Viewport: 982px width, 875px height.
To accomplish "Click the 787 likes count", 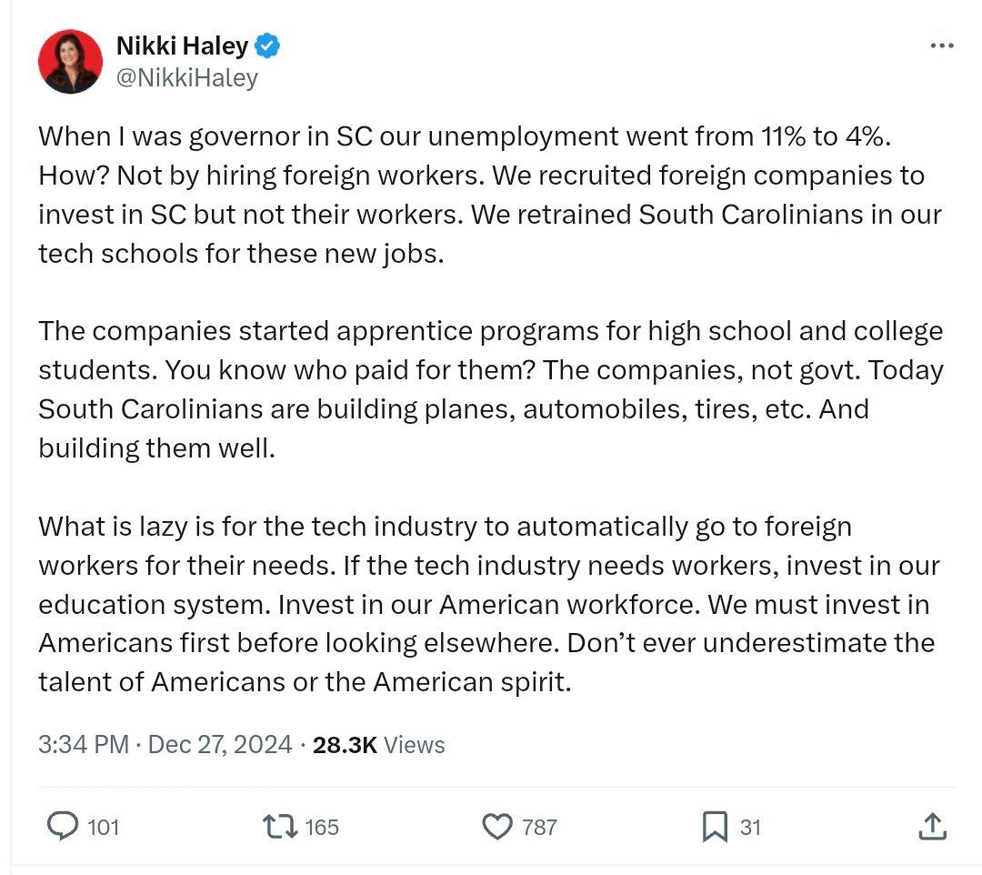I will click(x=539, y=828).
